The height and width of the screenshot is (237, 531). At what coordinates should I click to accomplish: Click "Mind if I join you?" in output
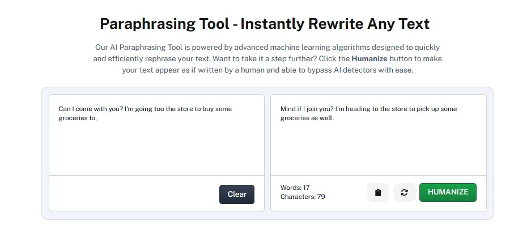pos(306,109)
